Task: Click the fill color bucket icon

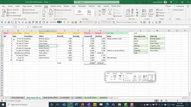Action: coord(68,22)
